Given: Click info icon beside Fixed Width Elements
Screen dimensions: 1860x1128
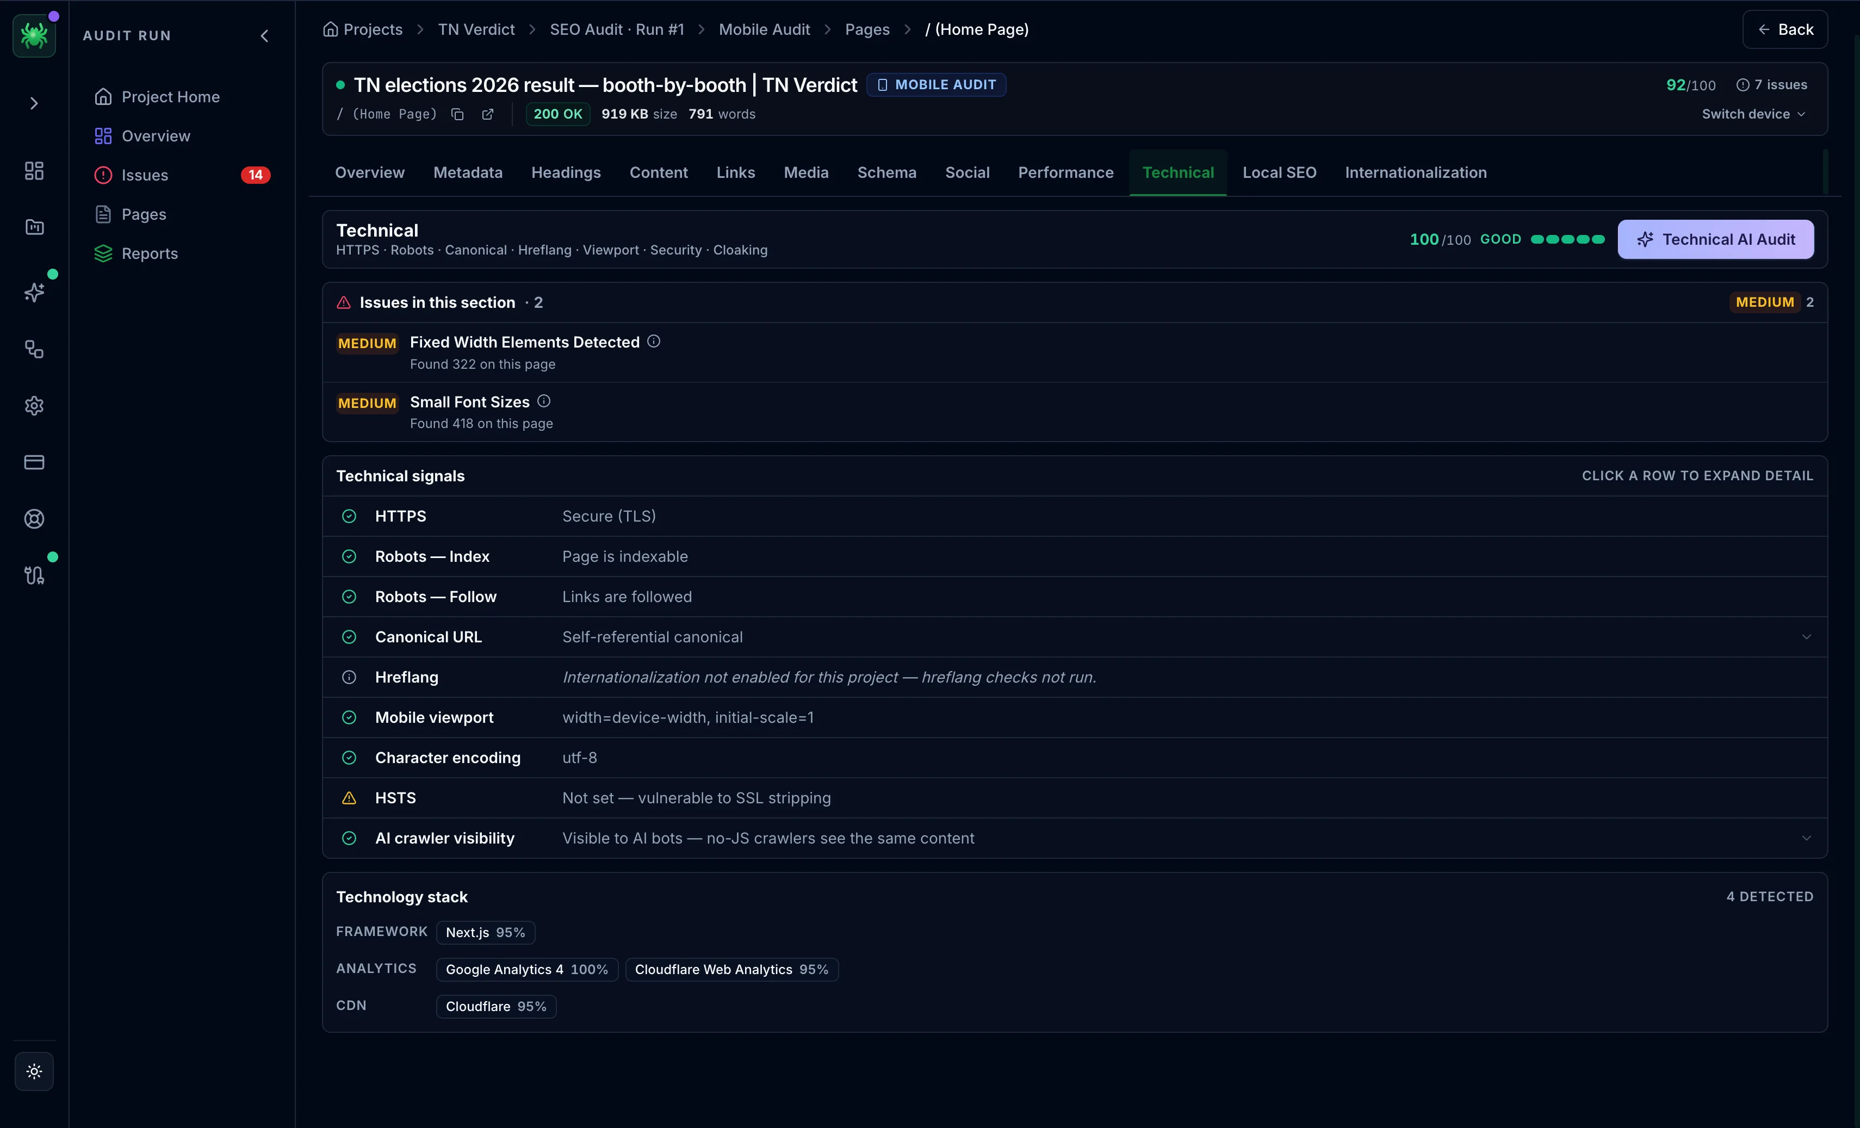Looking at the screenshot, I should click(x=654, y=341).
